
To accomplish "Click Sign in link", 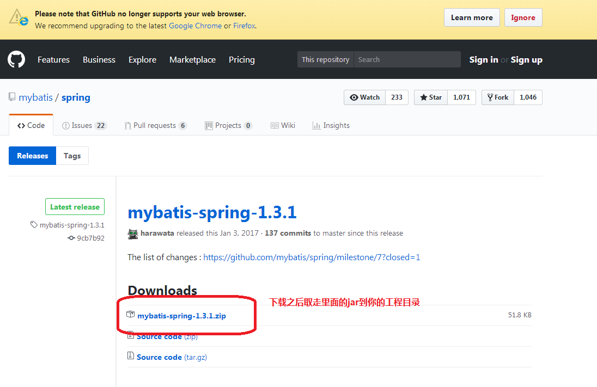I will tap(484, 60).
